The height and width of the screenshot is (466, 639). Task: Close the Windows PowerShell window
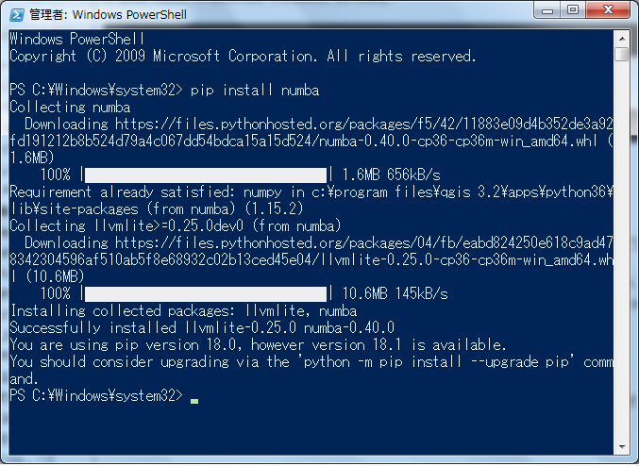[608, 10]
